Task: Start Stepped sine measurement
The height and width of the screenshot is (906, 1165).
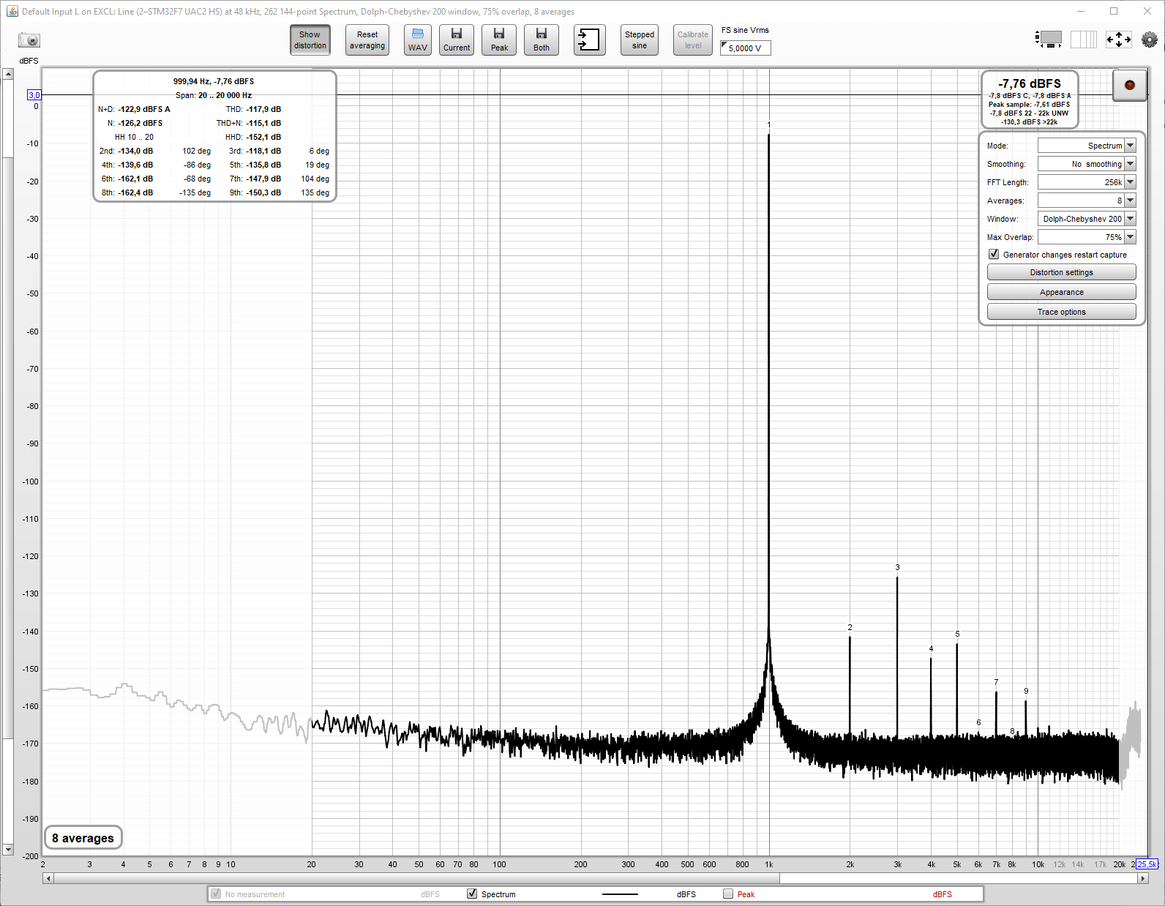Action: pyautogui.click(x=640, y=40)
